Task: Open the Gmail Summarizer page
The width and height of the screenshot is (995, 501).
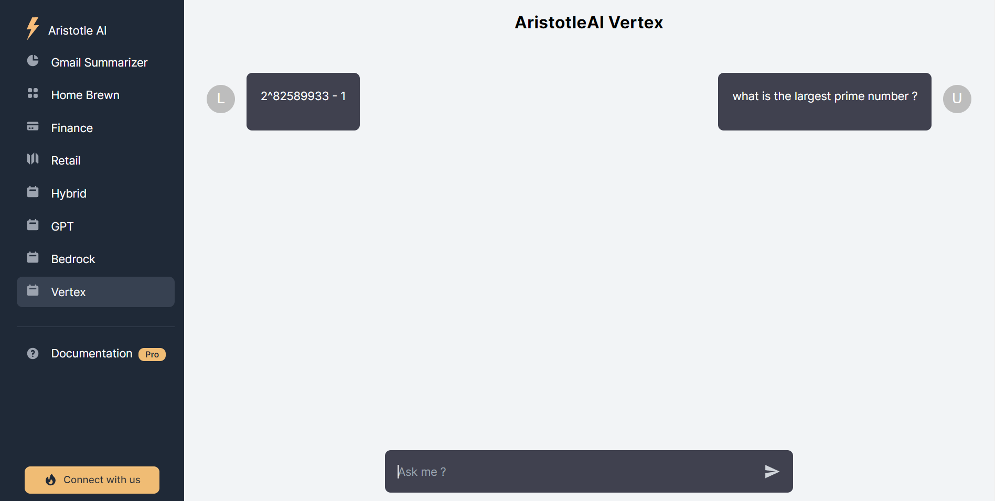Action: pyautogui.click(x=99, y=63)
